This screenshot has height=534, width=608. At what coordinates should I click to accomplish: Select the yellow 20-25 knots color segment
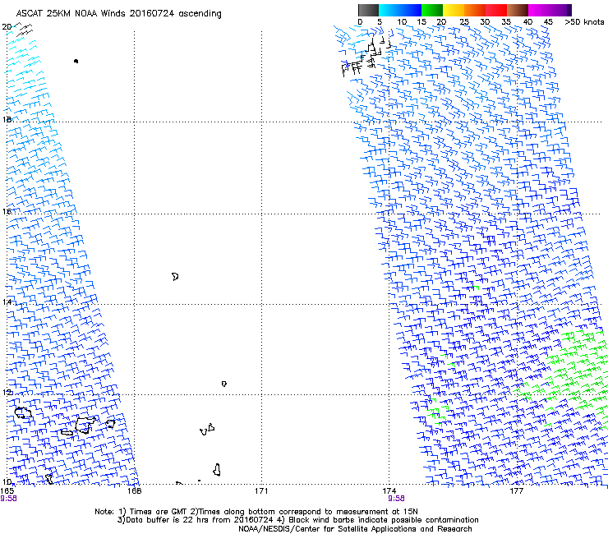tap(454, 10)
